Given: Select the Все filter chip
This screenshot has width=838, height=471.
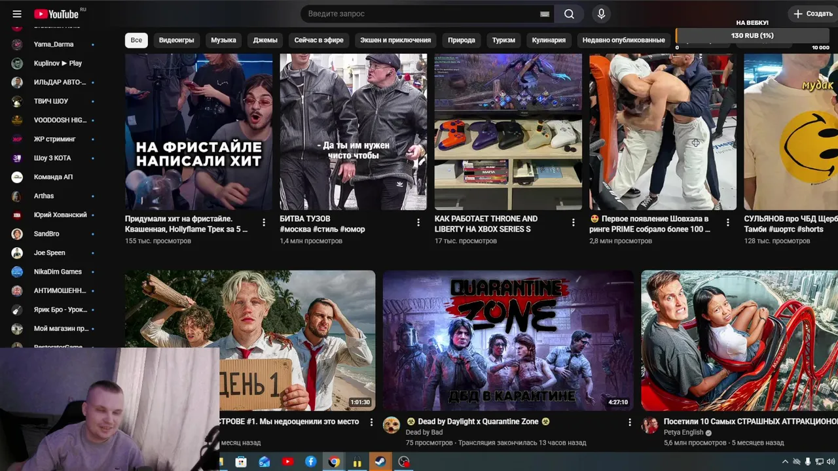Looking at the screenshot, I should (x=136, y=40).
